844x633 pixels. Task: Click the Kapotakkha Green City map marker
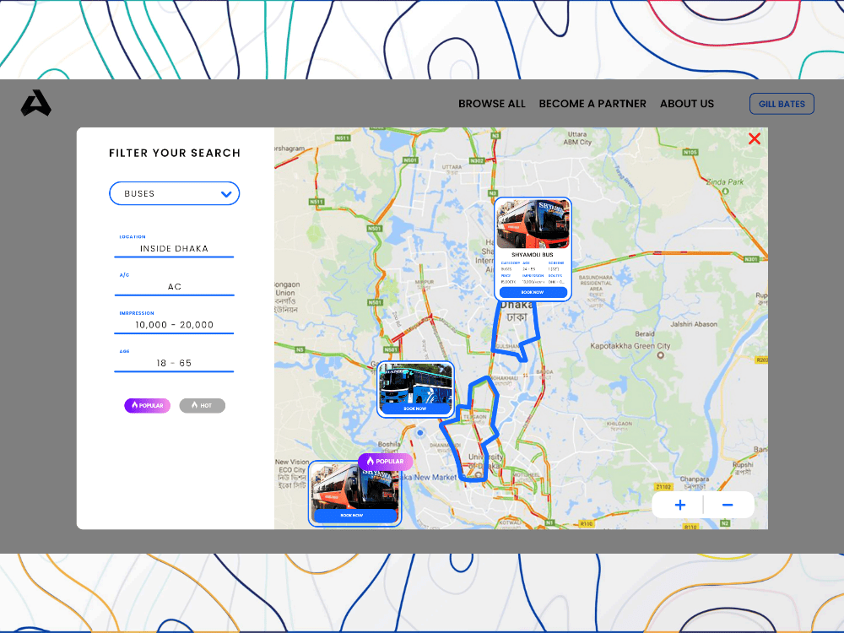point(661,355)
